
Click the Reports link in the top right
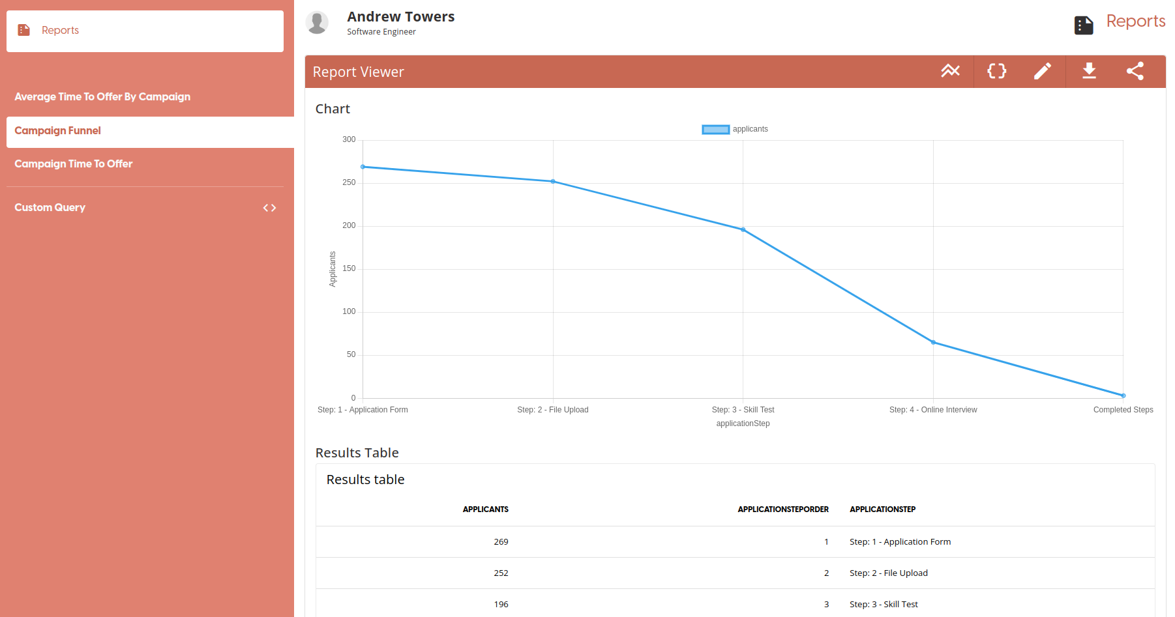[1135, 22]
